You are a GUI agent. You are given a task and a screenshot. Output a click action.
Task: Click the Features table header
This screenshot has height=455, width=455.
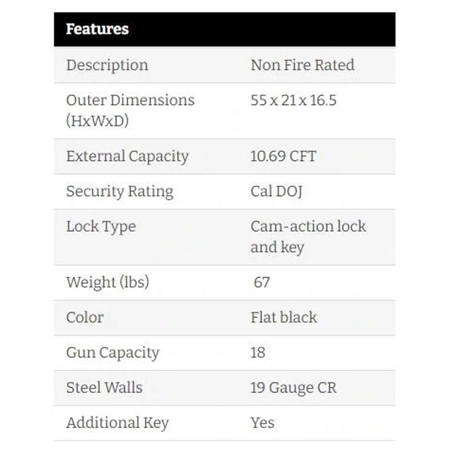tap(225, 29)
